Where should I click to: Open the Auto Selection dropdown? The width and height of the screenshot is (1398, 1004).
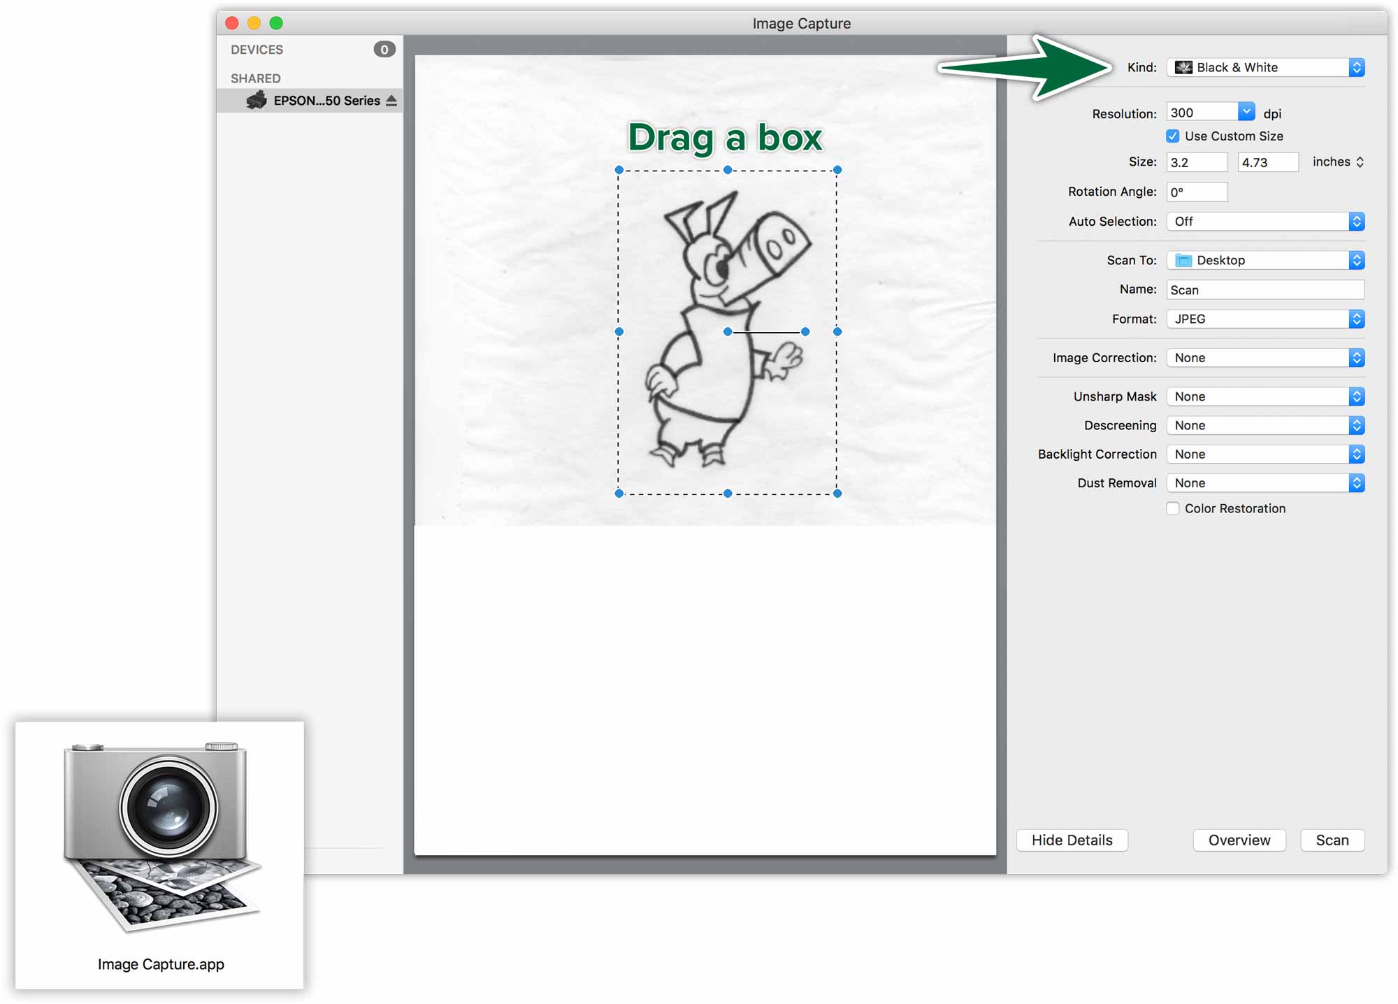click(x=1266, y=222)
